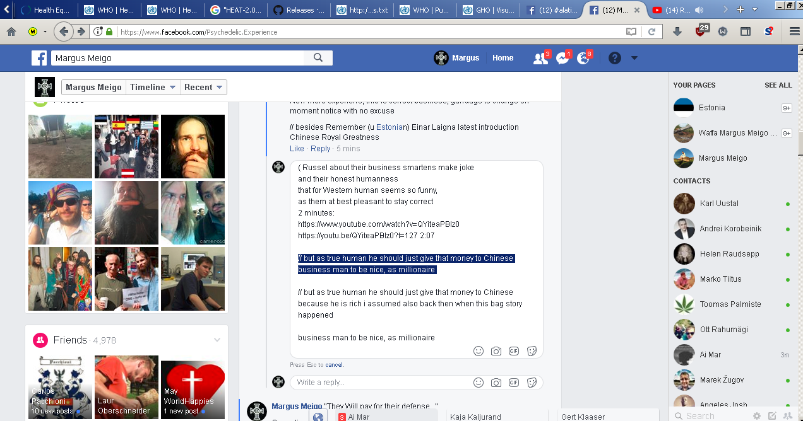This screenshot has width=803, height=421.
Task: Open the globe notifications icon
Action: tap(583, 59)
